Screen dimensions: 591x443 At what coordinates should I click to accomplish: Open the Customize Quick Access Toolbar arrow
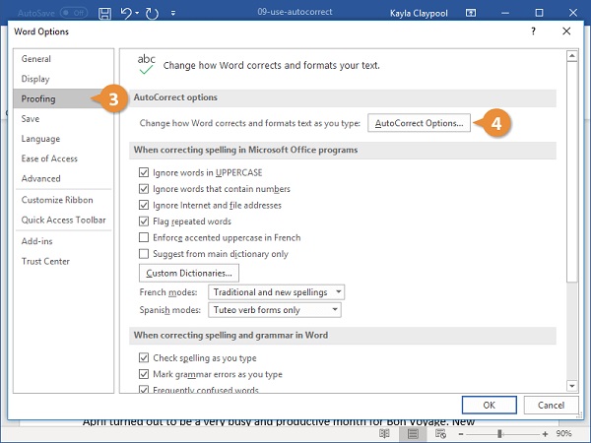(x=173, y=13)
